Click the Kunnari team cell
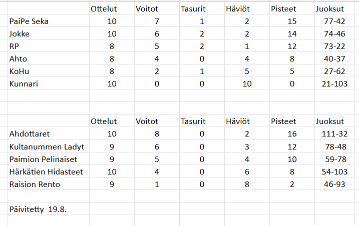The height and width of the screenshot is (226, 359). [x=49, y=83]
